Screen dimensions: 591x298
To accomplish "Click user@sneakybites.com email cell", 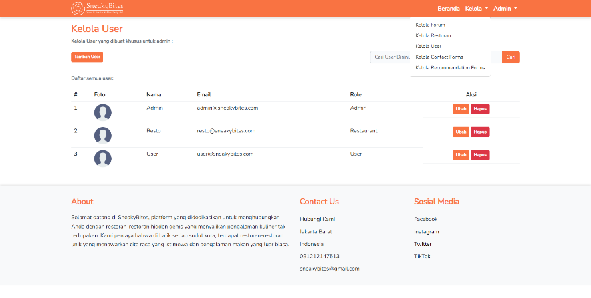I will pos(225,154).
